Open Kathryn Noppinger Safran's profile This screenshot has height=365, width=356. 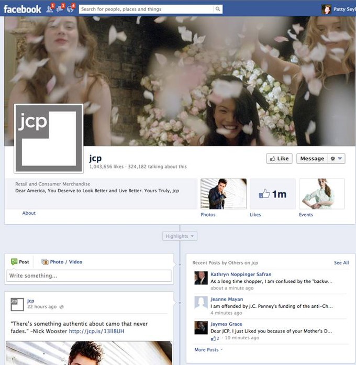(x=241, y=274)
